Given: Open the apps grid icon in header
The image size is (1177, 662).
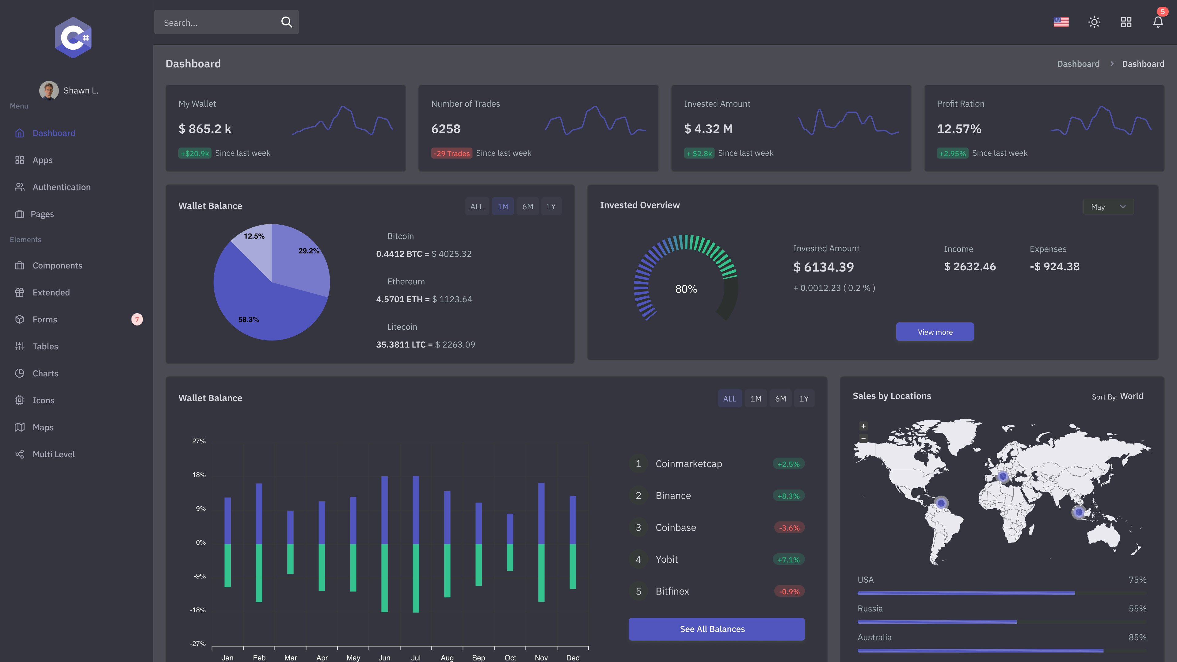Looking at the screenshot, I should pos(1126,22).
